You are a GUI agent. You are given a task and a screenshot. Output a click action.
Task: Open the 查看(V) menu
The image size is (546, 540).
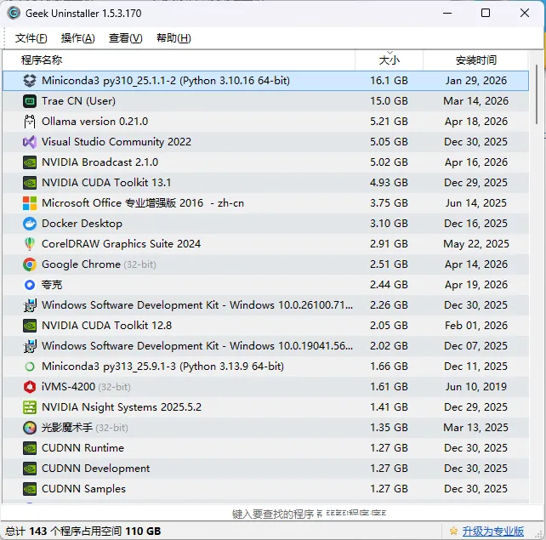(x=125, y=38)
